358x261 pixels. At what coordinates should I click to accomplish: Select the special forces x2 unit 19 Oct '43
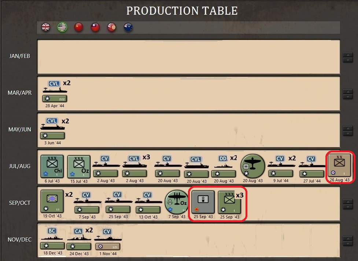click(52, 201)
